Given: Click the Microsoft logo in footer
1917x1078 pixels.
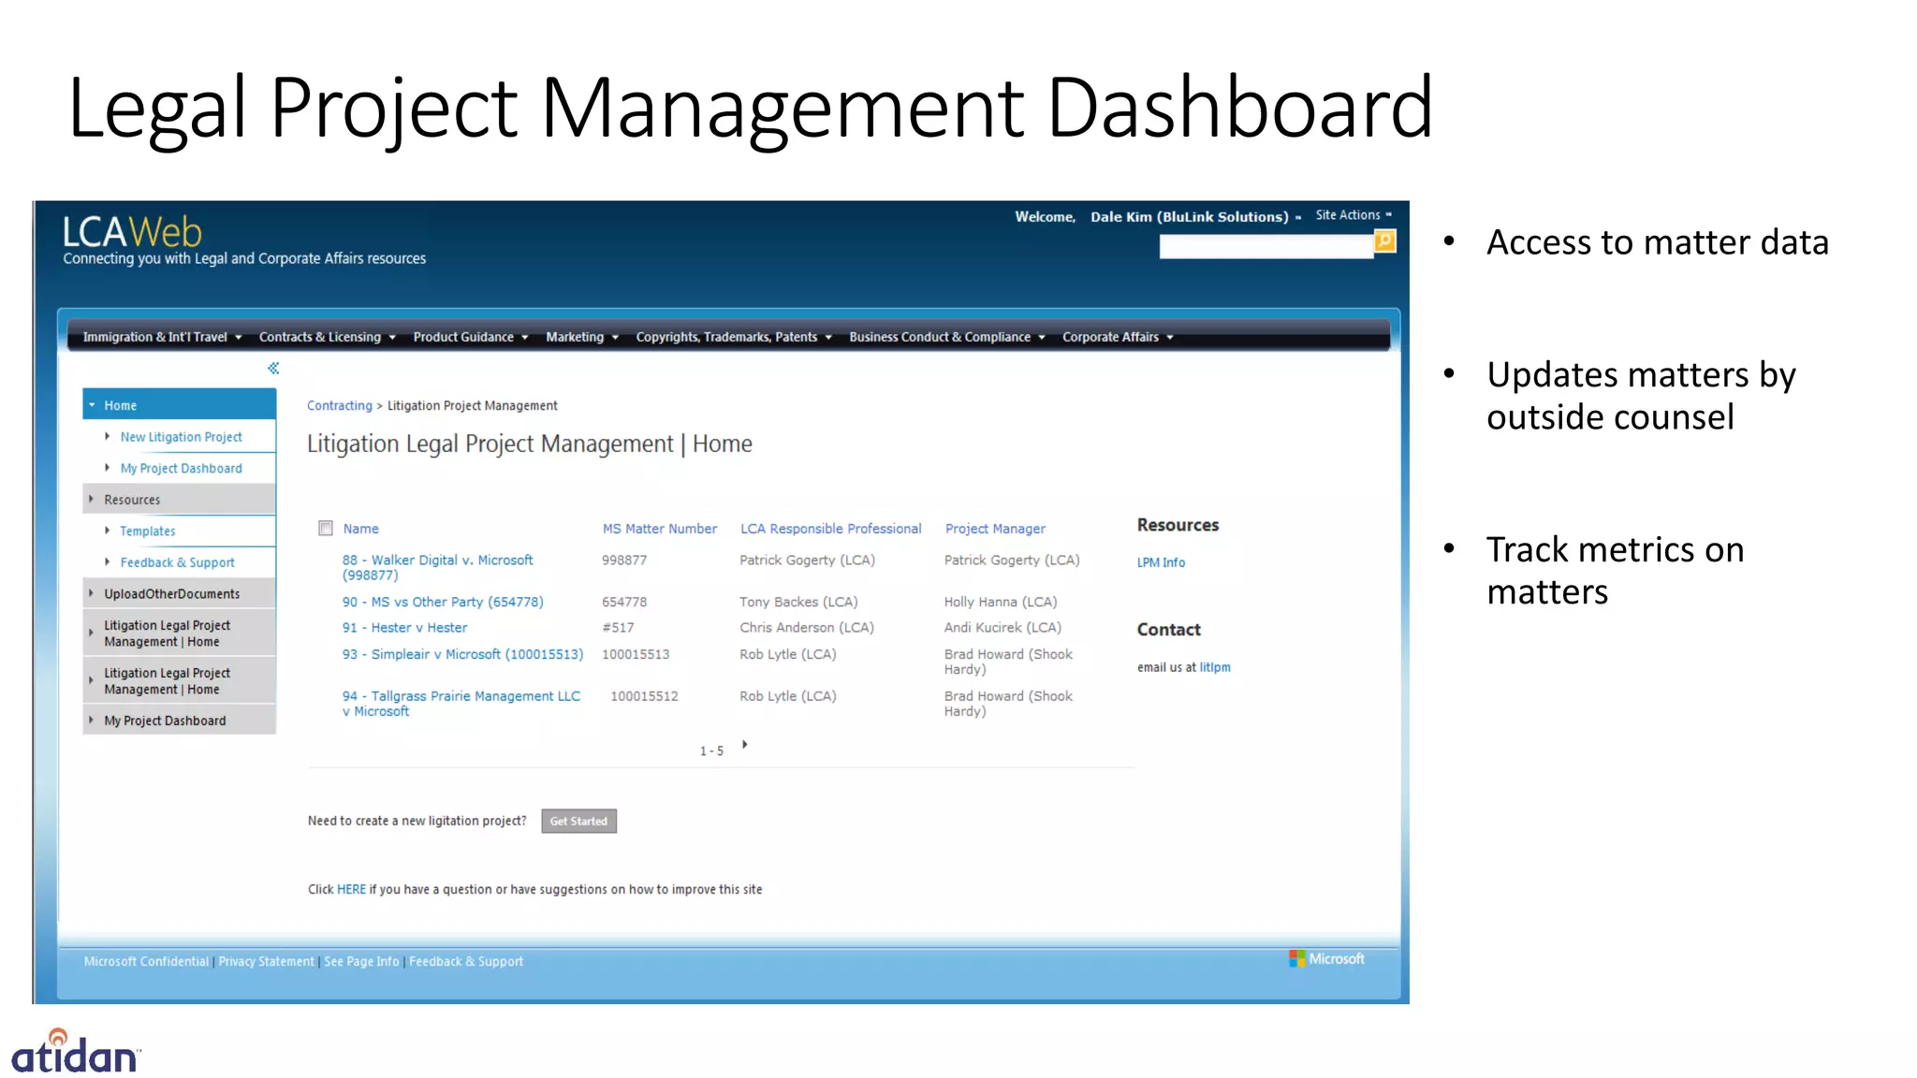Looking at the screenshot, I should 1326,959.
